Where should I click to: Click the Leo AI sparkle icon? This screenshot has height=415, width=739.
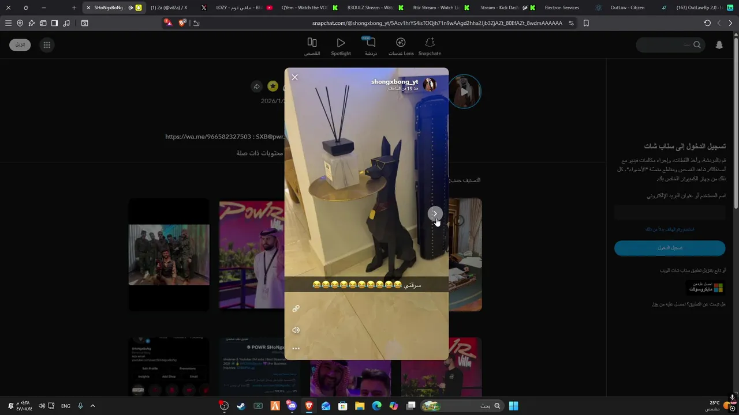(31, 23)
